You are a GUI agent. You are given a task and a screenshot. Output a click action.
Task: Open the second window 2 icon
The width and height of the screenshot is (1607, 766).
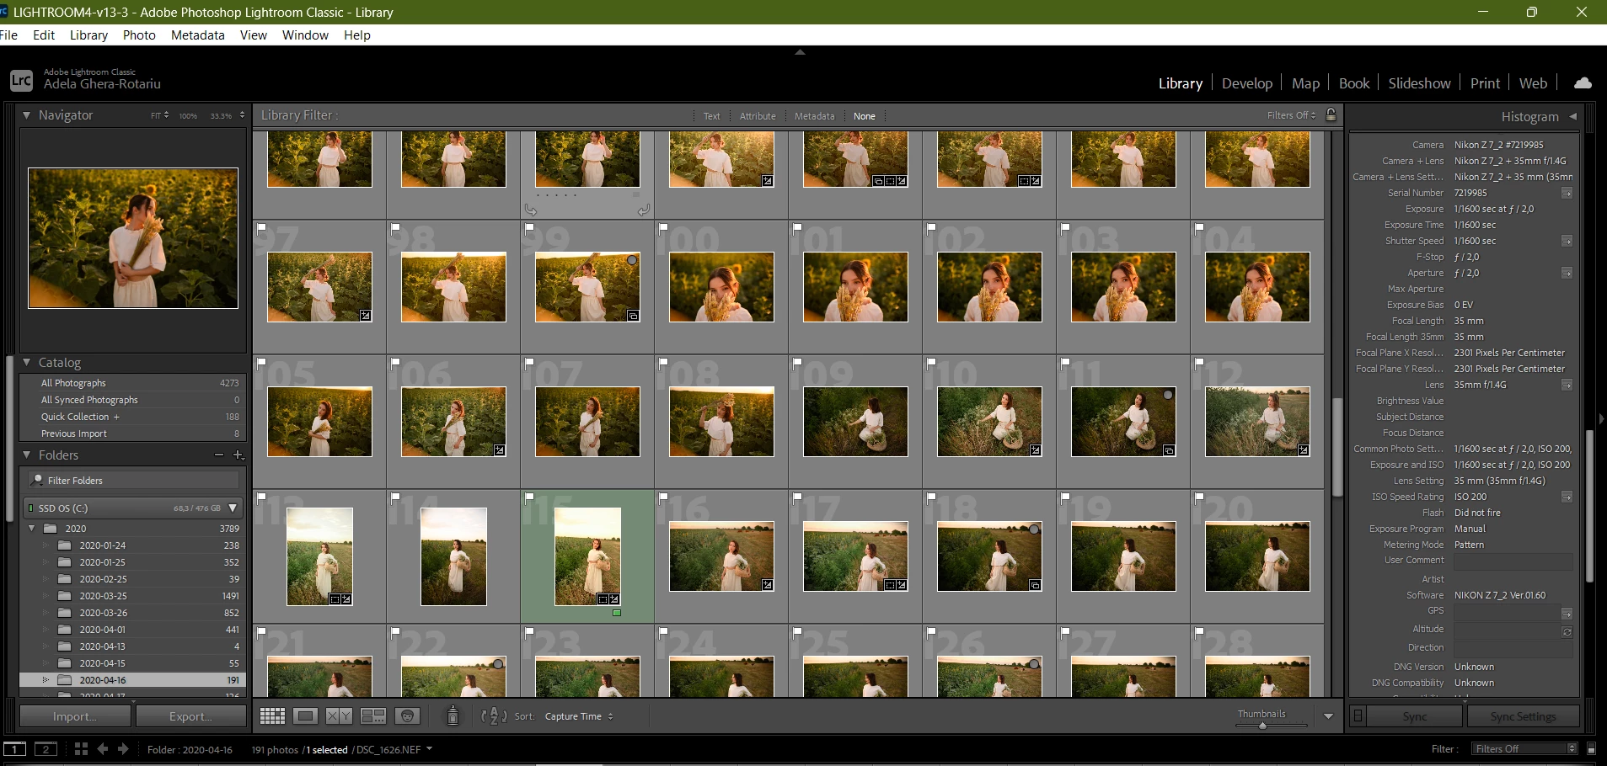46,748
